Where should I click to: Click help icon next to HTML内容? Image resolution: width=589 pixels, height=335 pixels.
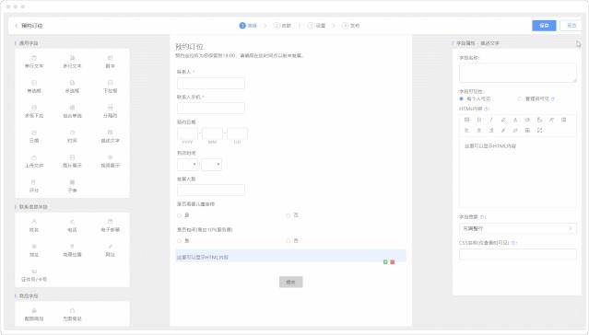pyautogui.click(x=487, y=109)
